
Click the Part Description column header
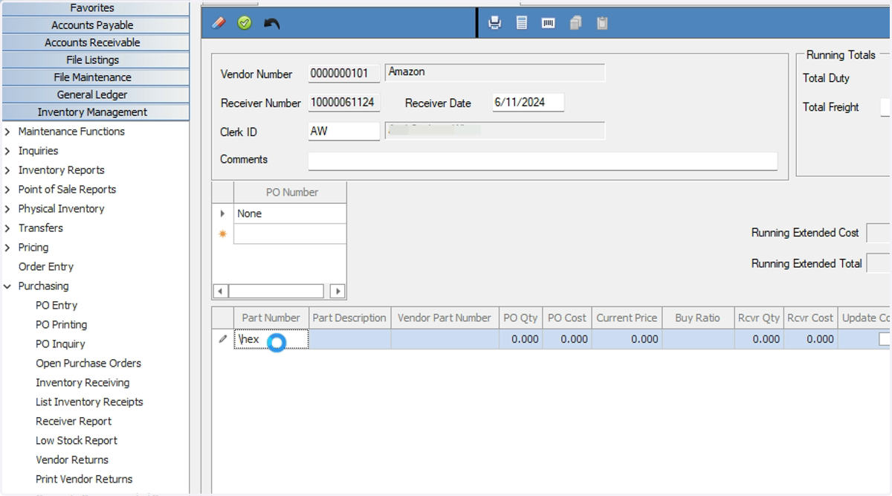(349, 318)
